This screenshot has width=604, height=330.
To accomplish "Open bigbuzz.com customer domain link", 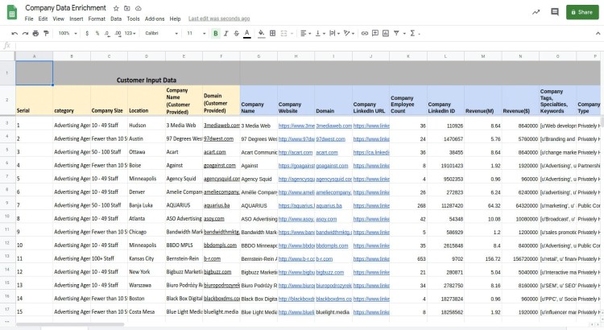I will 217,272.
